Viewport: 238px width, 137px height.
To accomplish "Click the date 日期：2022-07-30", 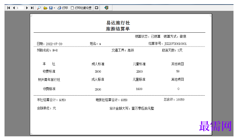I will click(x=50, y=44).
